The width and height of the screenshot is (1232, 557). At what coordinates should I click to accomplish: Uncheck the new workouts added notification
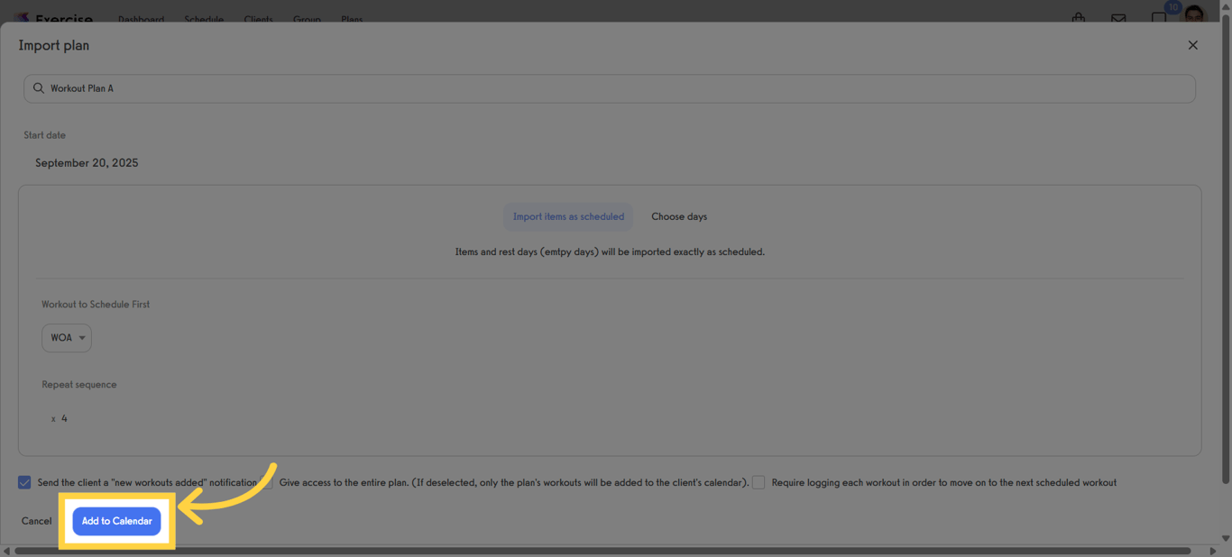[x=24, y=482]
